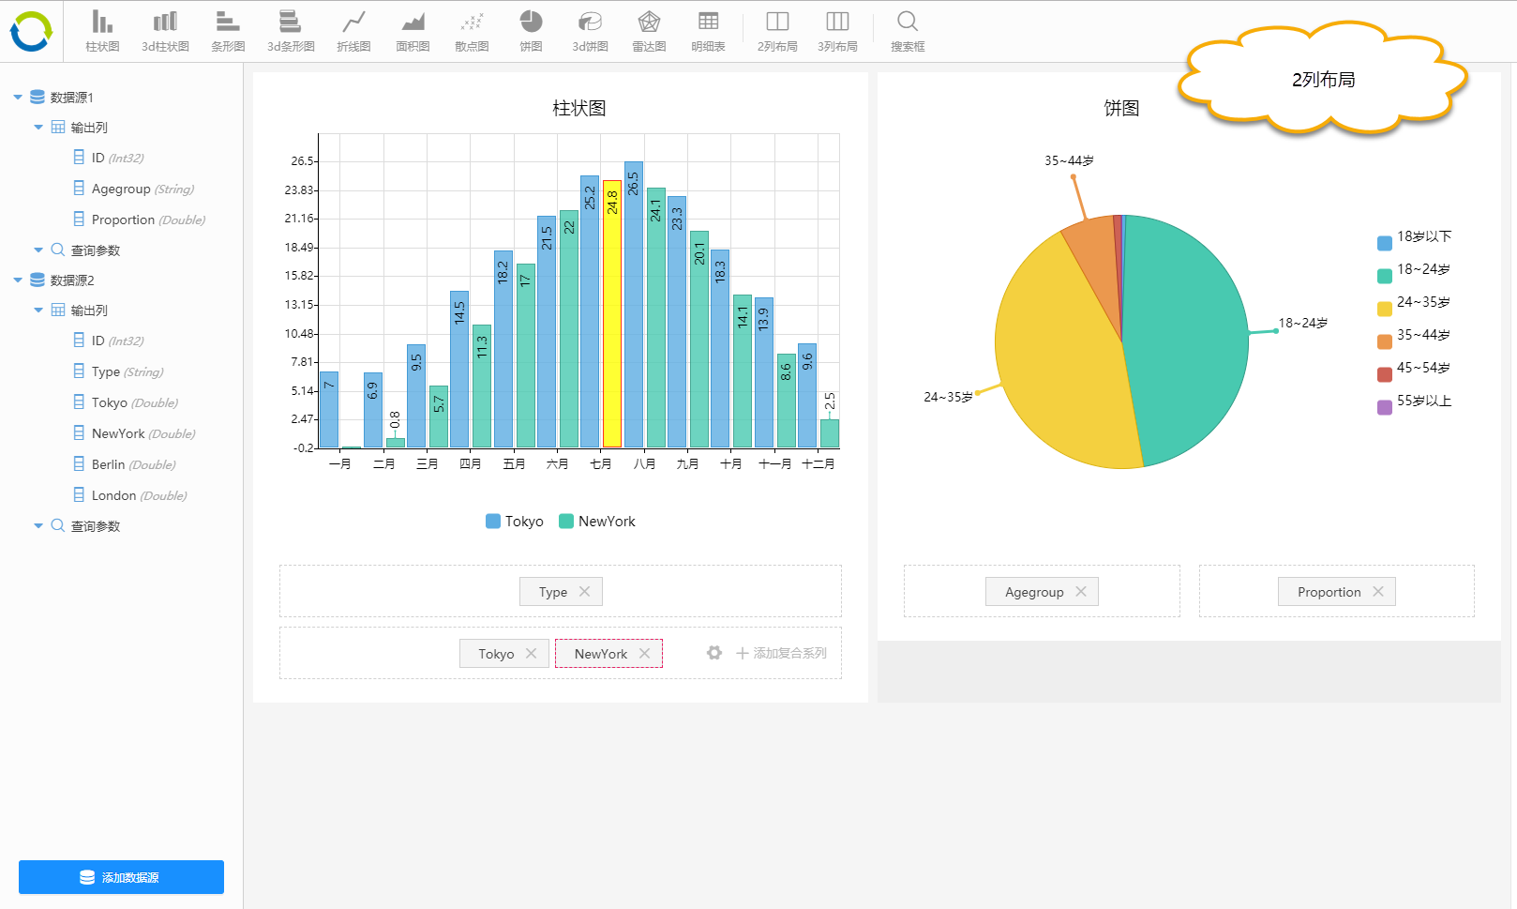Image resolution: width=1517 pixels, height=909 pixels.
Task: Select the 饼图 pie chart tool
Action: (531, 31)
